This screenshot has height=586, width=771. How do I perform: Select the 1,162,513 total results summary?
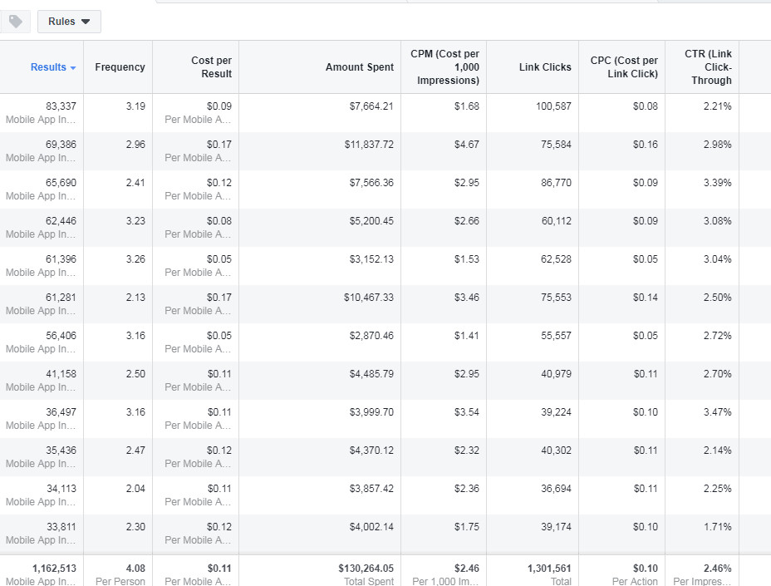click(x=54, y=569)
